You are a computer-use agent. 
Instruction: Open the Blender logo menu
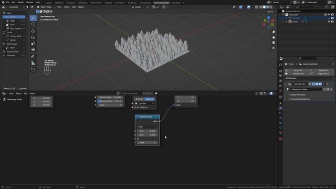tap(3, 2)
